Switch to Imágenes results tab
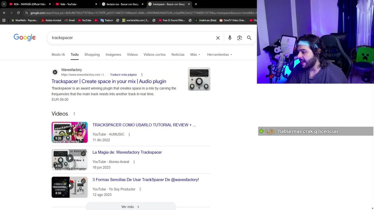The height and width of the screenshot is (210, 374). 113,55
